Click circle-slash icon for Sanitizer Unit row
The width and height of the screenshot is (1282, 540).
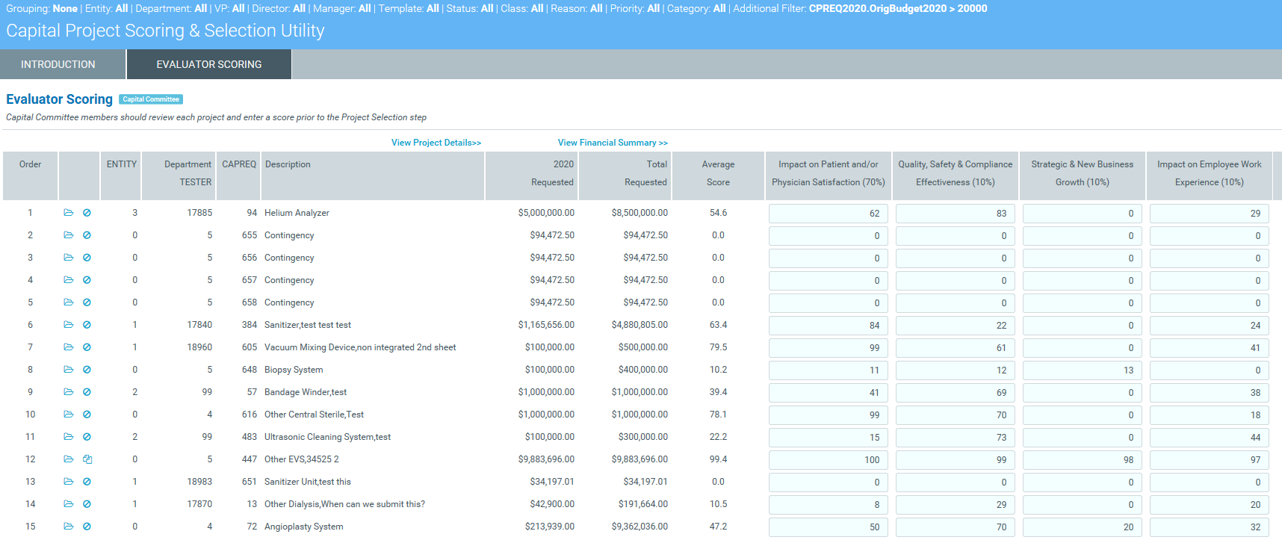87,482
